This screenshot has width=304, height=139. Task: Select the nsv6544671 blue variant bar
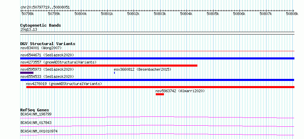[x=157, y=58]
